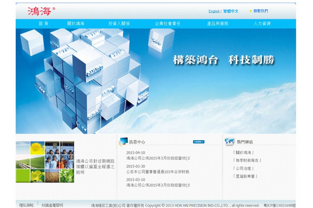This screenshot has height=208, width=313.
Task: Open 隱私策略 footer link
Action: coord(26,205)
